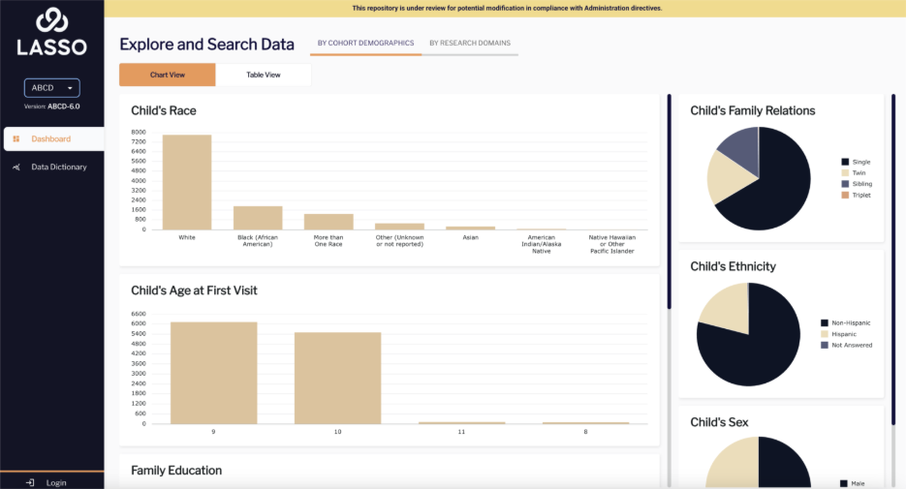Toggle the Single legend swatch
The height and width of the screenshot is (489, 907).
click(845, 162)
